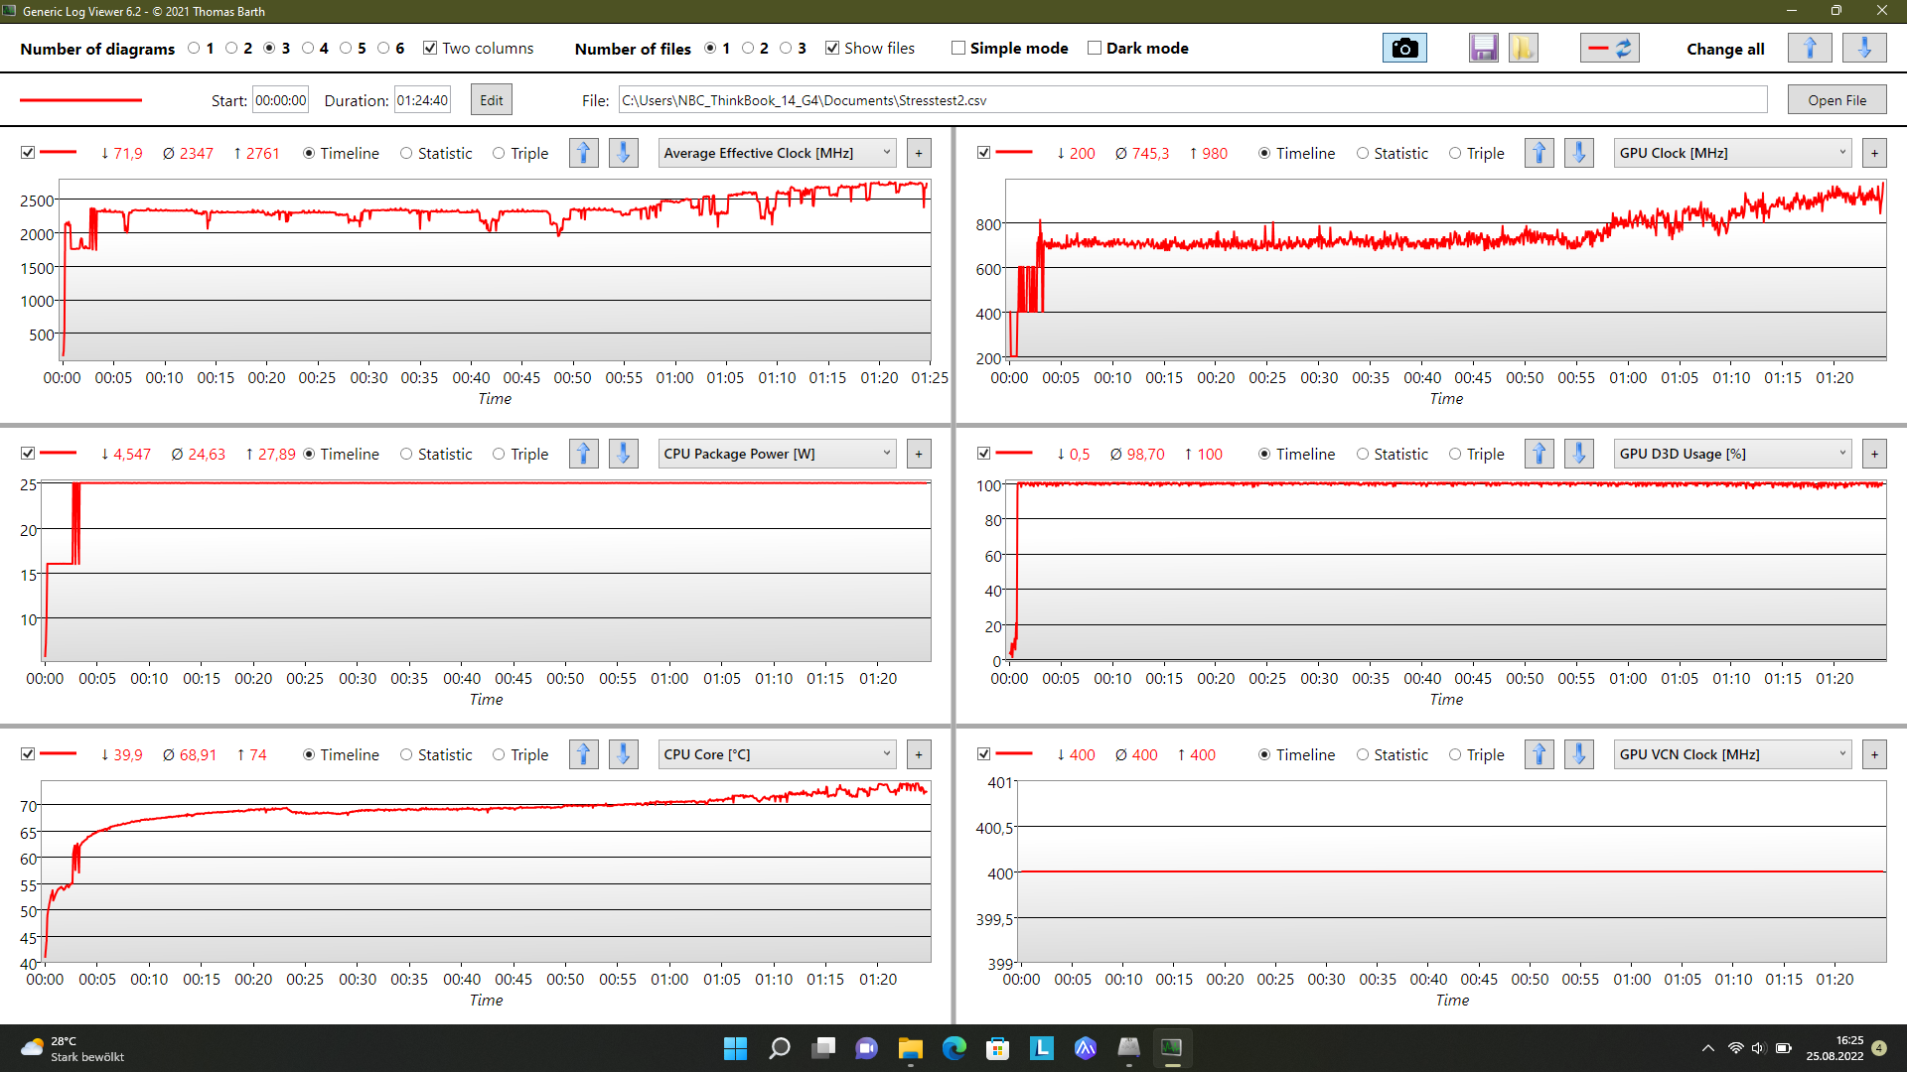The image size is (1907, 1072).
Task: Open Average Effective Clock dropdown
Action: click(776, 153)
